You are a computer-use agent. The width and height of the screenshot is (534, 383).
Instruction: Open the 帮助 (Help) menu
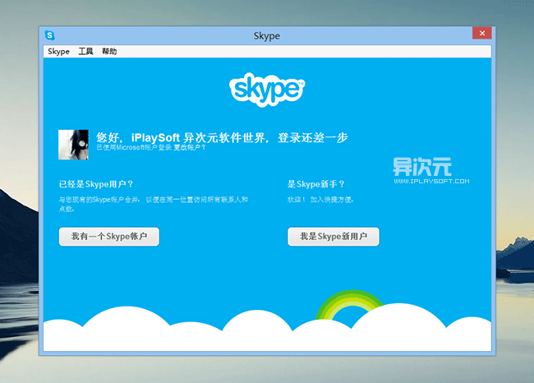point(109,52)
